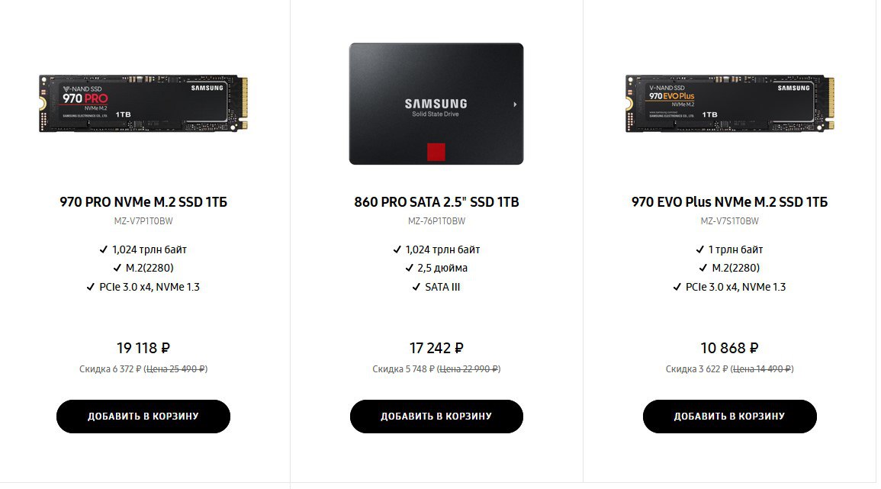Open the 860 PRO SATA SSD product image
This screenshot has width=881, height=489.
point(436,104)
